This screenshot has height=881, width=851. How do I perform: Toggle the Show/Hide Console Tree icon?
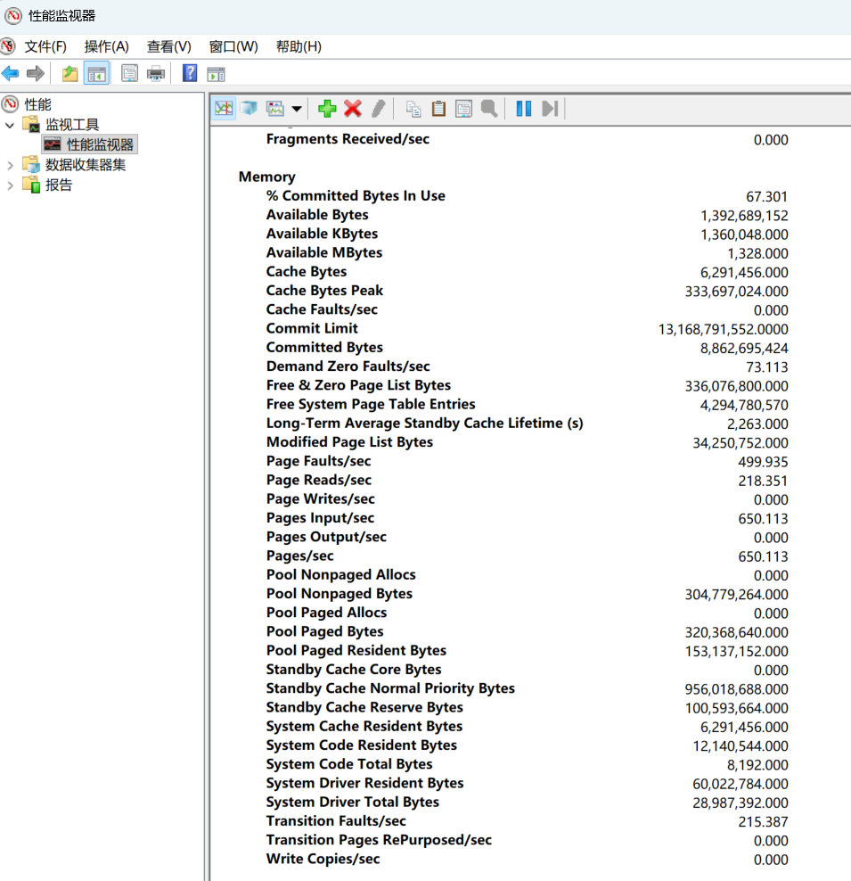click(96, 74)
